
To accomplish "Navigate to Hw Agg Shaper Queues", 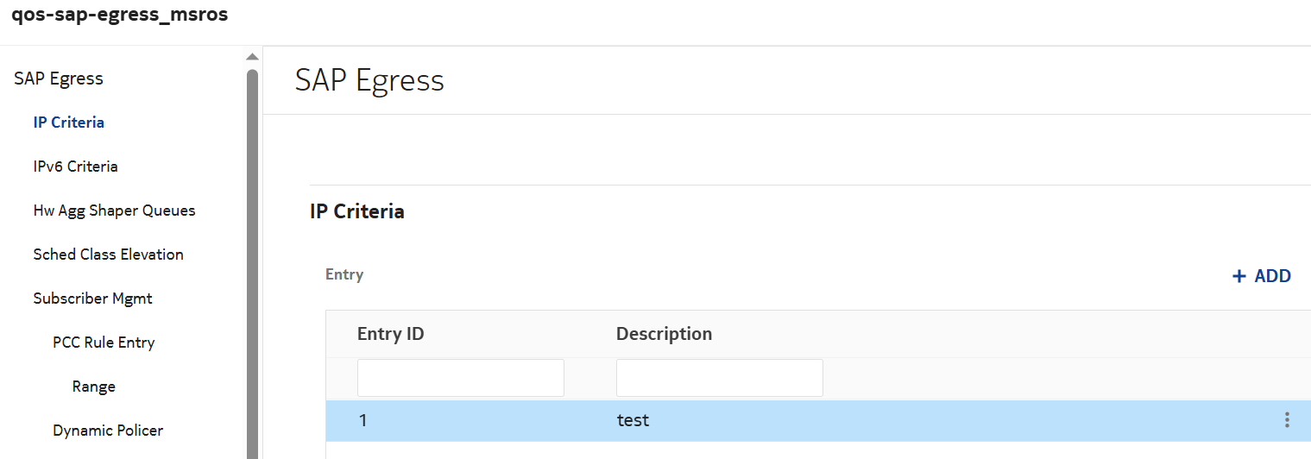I will (x=115, y=211).
